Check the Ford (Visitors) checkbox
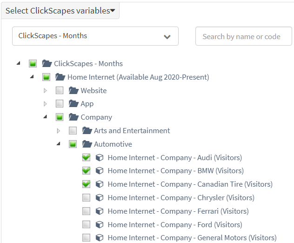294x243 pixels. [86, 224]
